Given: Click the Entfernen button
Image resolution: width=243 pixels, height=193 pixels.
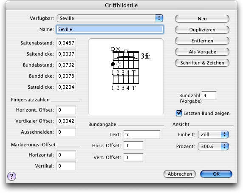Looking at the screenshot, I should [202, 41].
